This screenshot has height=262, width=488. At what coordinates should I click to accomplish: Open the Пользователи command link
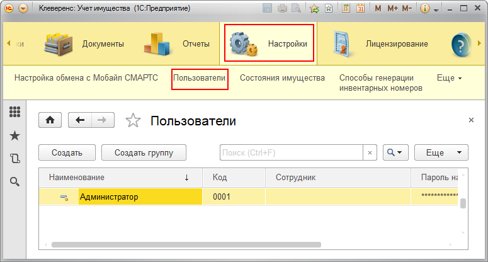click(199, 78)
